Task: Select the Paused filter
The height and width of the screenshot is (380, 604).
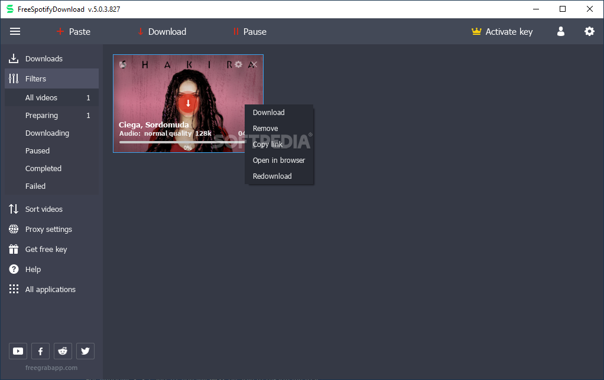Action: (x=51, y=151)
